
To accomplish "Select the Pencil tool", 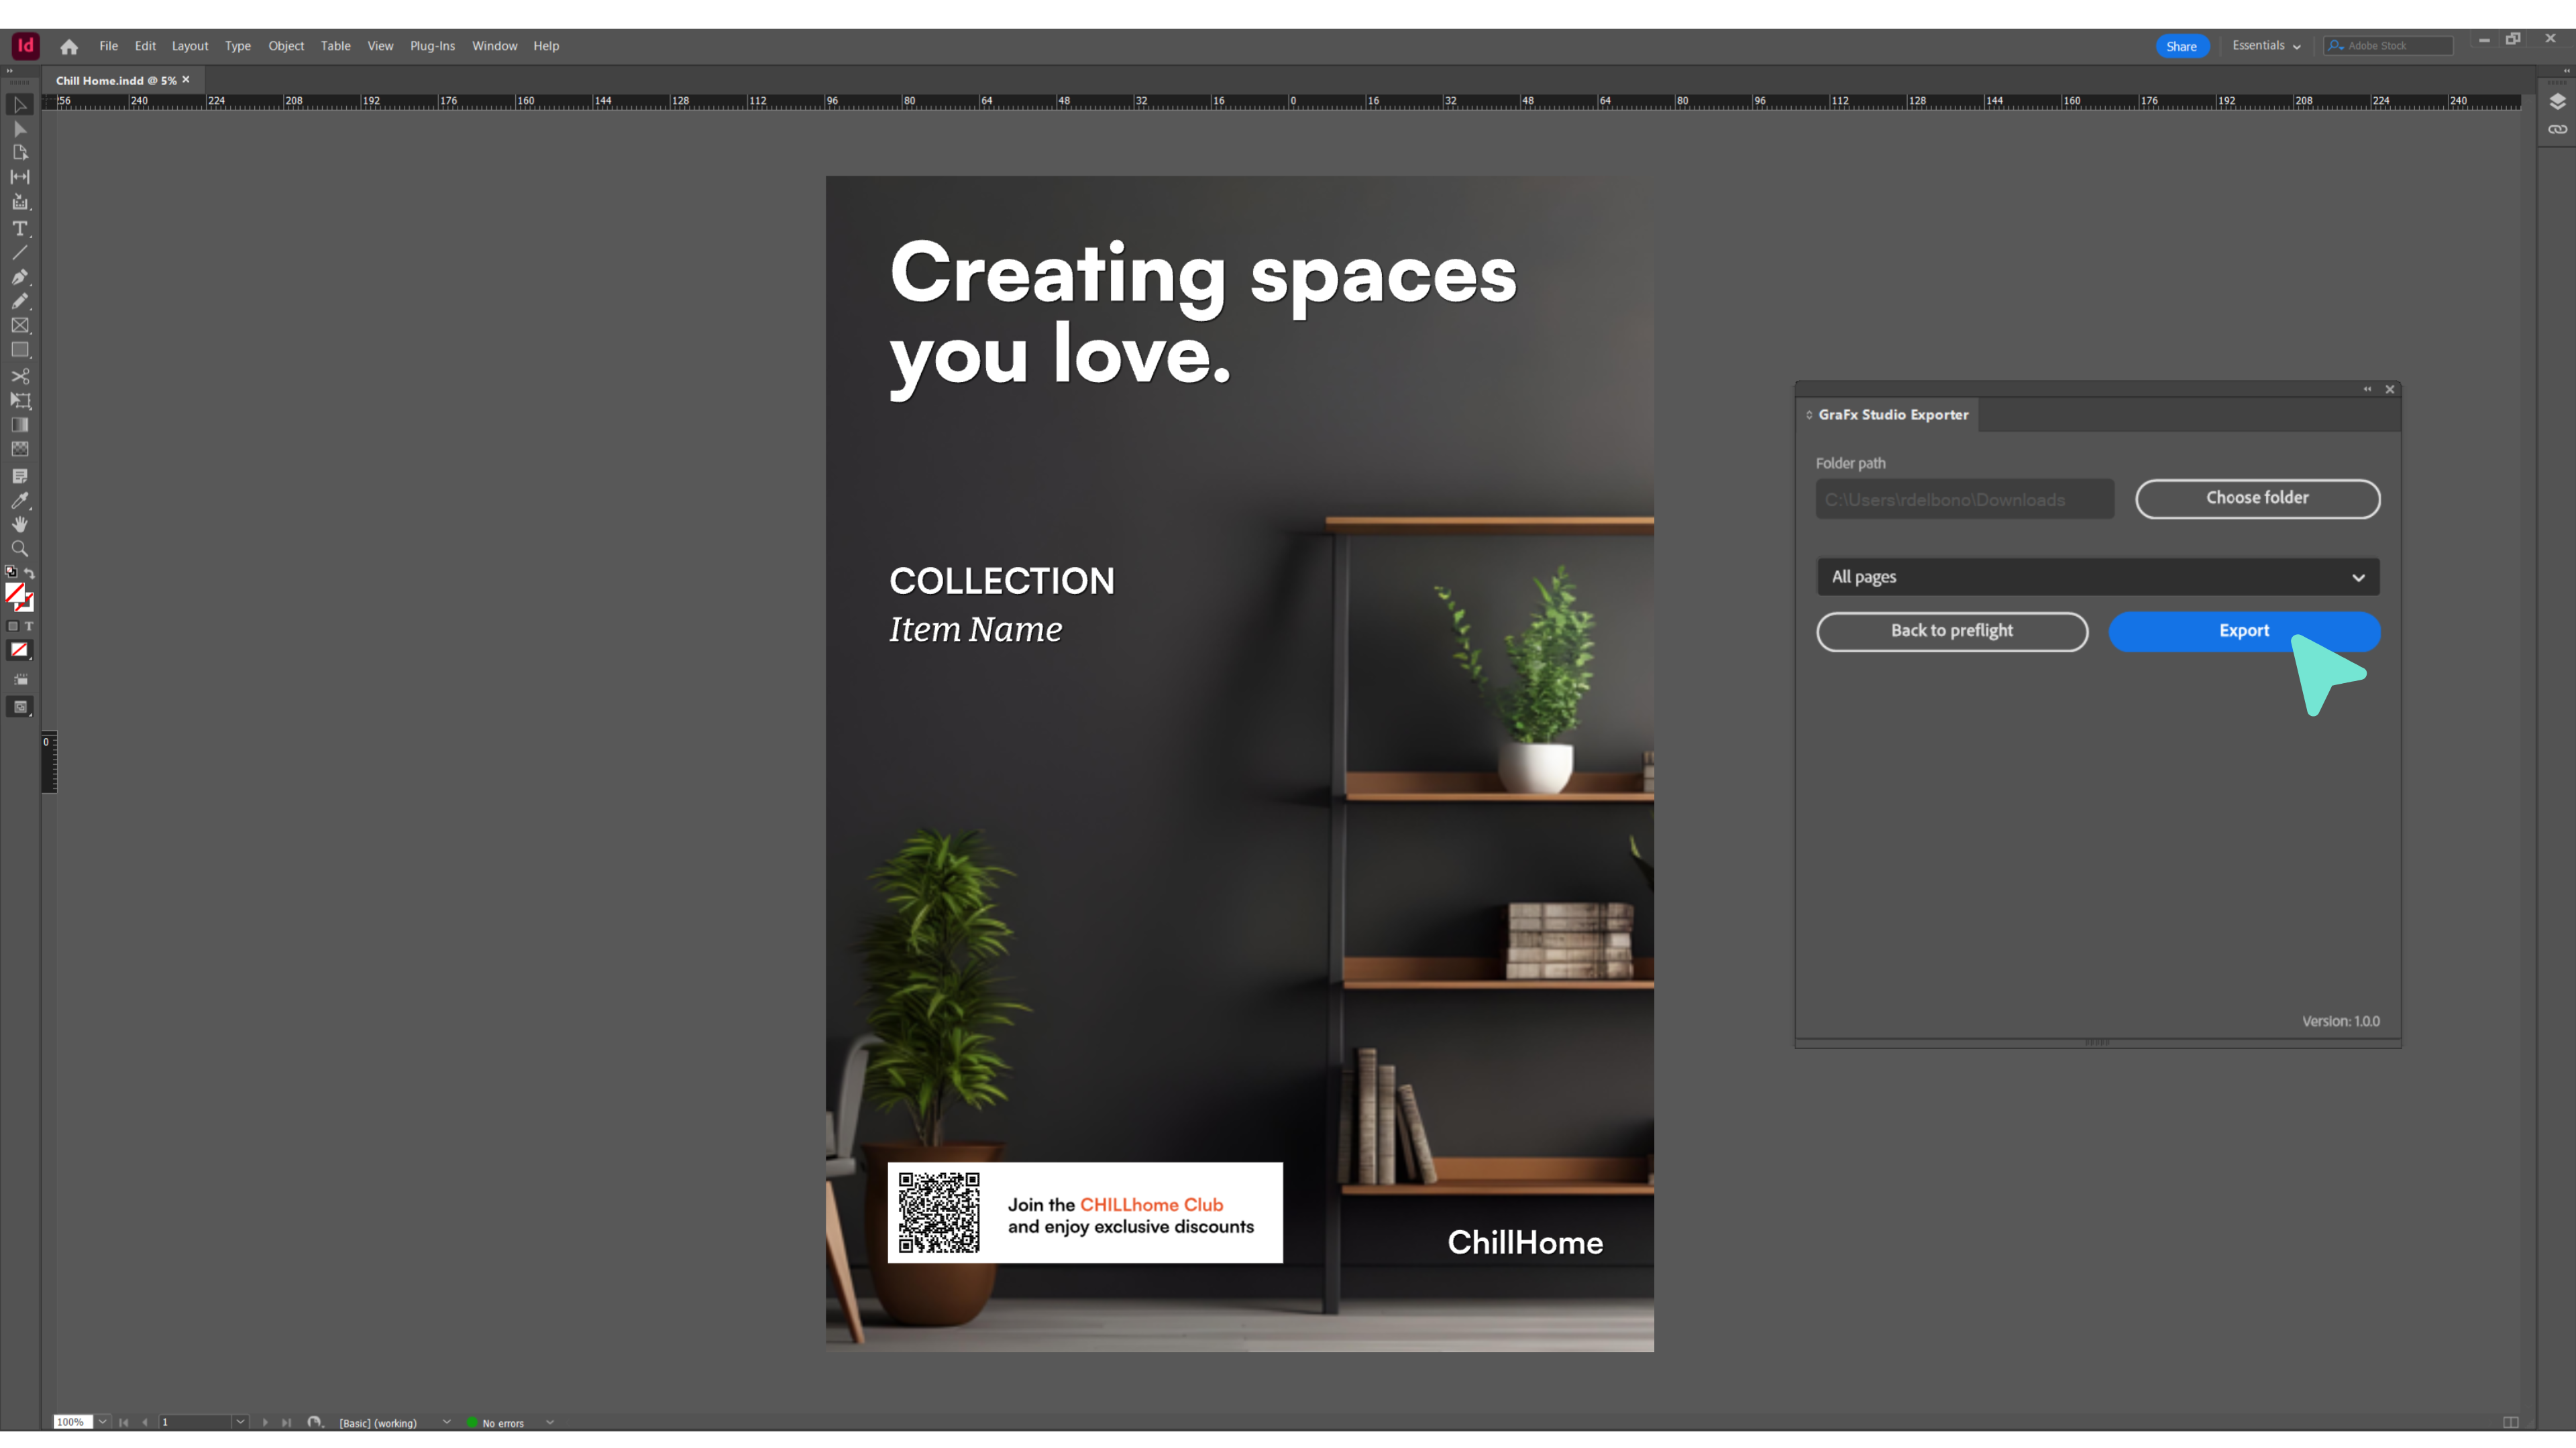I will (20, 301).
